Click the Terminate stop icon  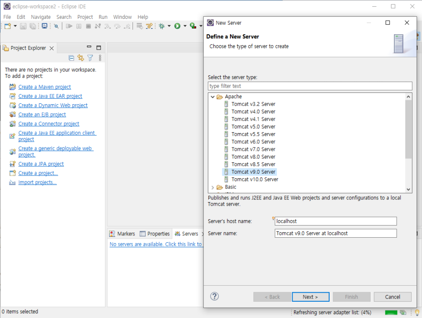pyautogui.click(x=88, y=26)
